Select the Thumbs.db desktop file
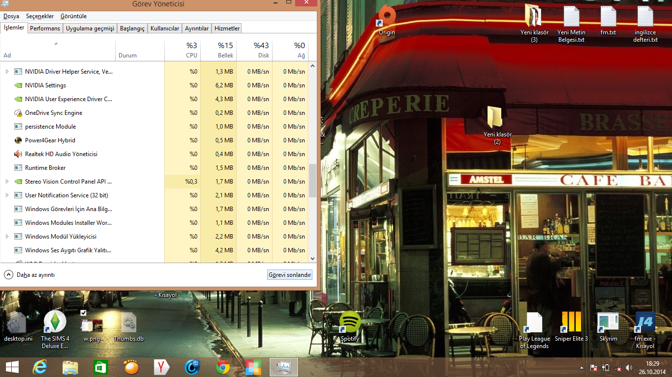This screenshot has height=377, width=672. point(128,326)
